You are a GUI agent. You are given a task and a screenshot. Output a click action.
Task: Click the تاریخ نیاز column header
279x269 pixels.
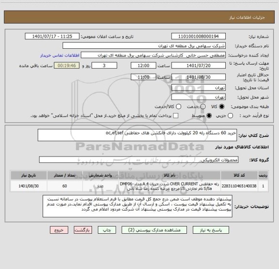pos(29,175)
